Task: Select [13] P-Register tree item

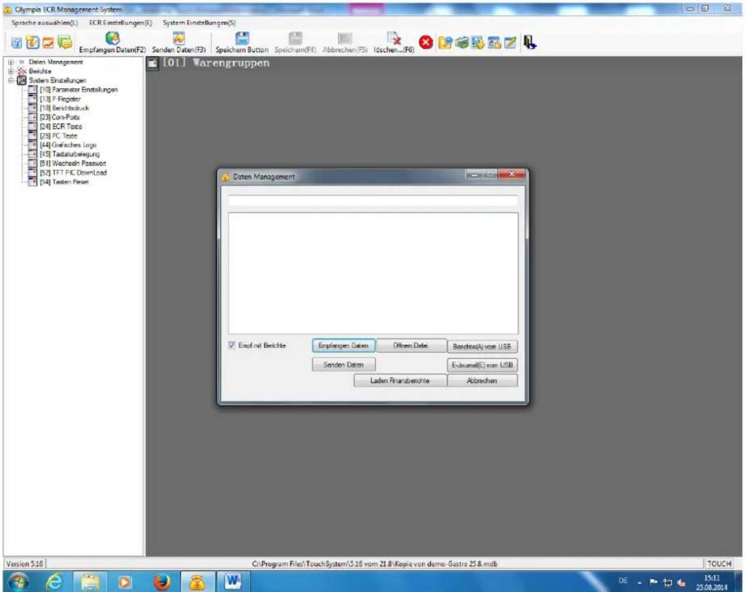Action: pos(60,99)
